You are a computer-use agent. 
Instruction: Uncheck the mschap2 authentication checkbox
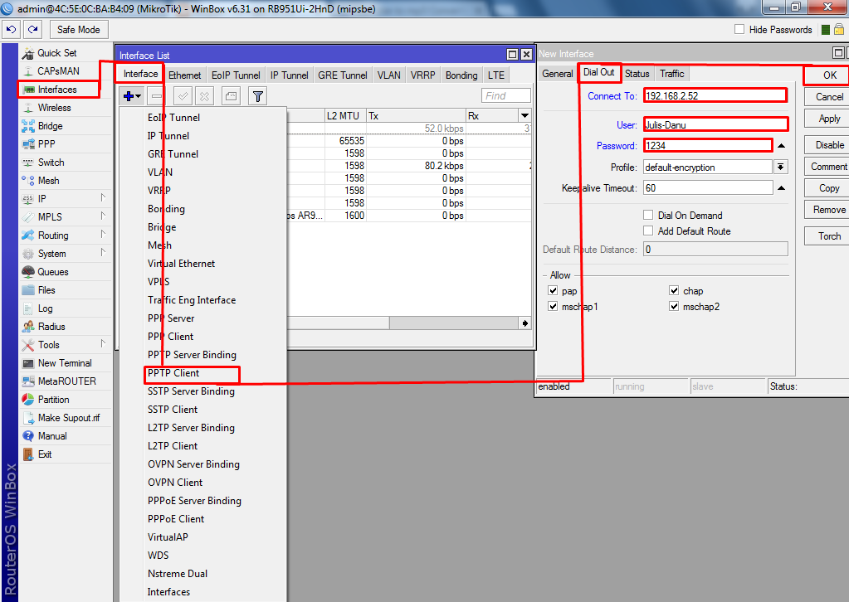[674, 306]
